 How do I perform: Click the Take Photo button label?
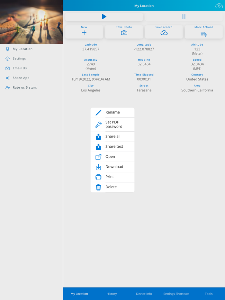(124, 27)
